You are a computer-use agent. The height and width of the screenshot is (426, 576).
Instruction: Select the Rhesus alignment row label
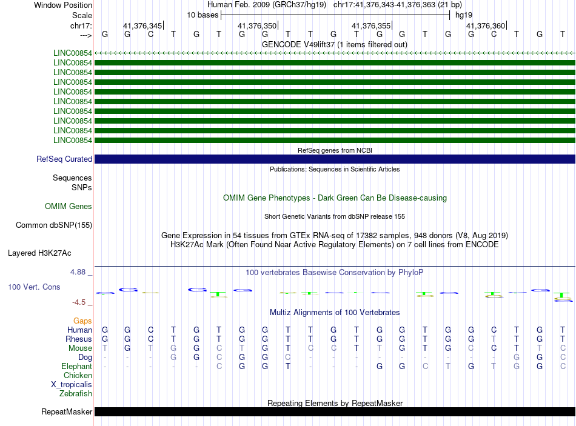[79, 339]
